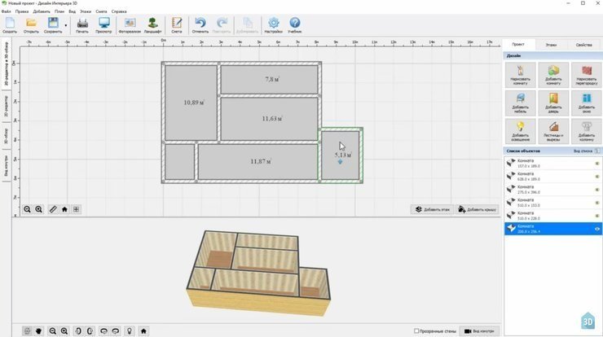Toggle visibility eye of first Комната
The image size is (603, 337).
pos(596,163)
